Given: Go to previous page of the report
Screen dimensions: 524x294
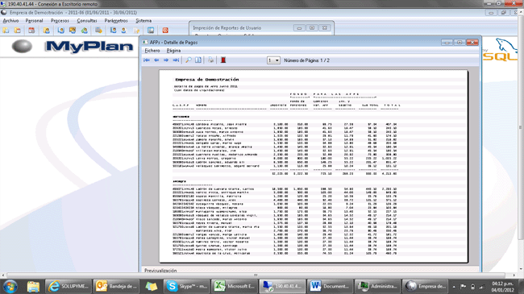Looking at the screenshot, I should click(156, 60).
